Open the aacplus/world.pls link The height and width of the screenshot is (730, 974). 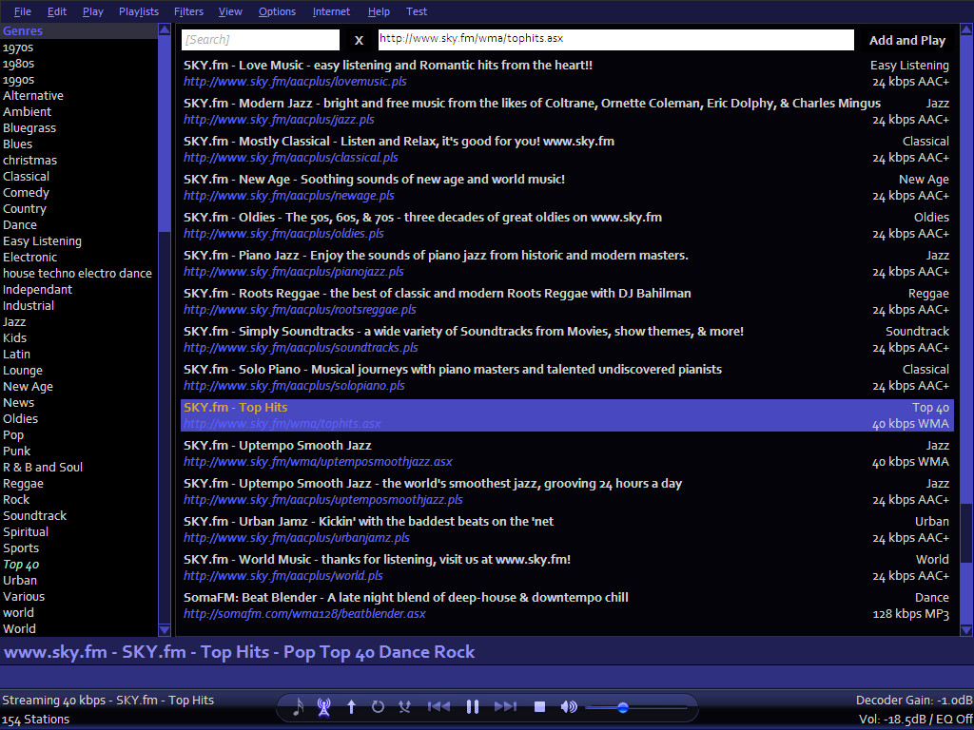[x=282, y=576]
